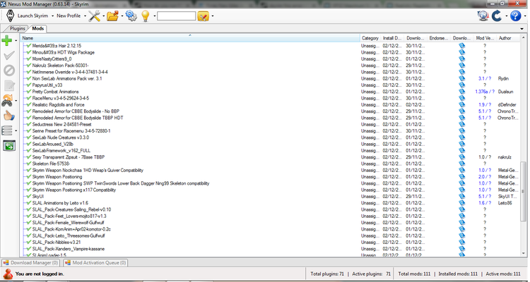Click the yellow tools button beside search box
Viewport: 530px width, 282px height.
coord(203,16)
